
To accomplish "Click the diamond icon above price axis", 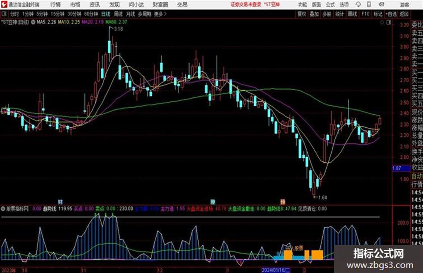I will (x=382, y=22).
